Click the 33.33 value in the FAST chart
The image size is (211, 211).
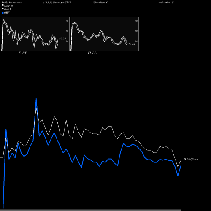click(62, 38)
